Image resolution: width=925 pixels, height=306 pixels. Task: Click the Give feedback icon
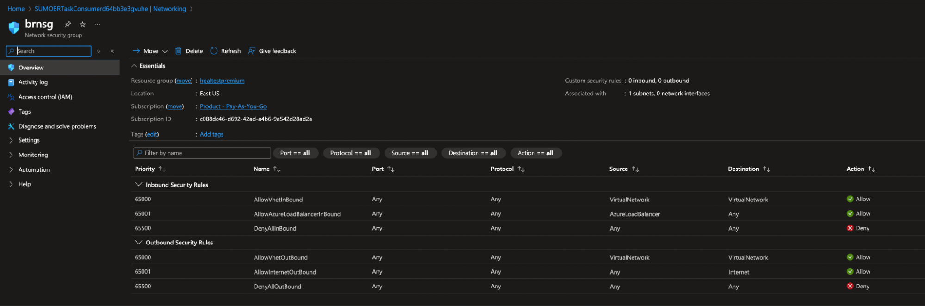(252, 51)
